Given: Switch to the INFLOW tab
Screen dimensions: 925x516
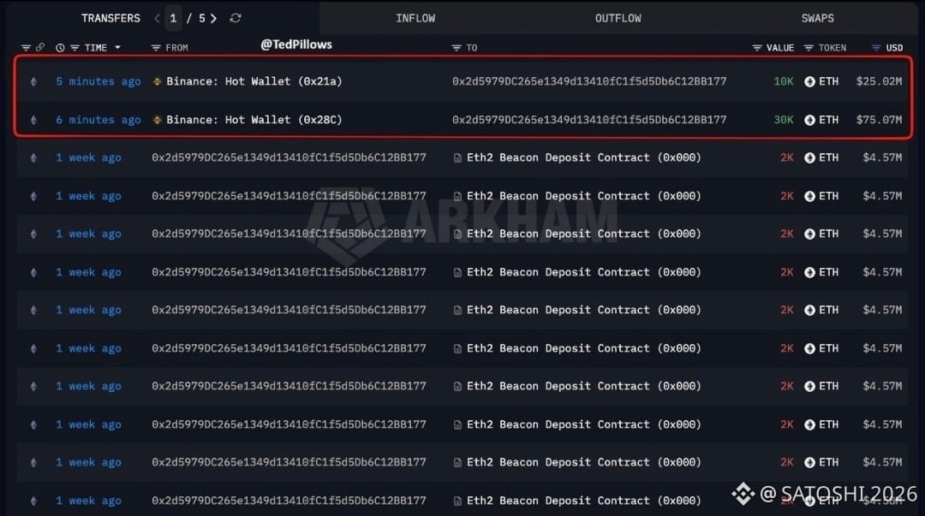Looking at the screenshot, I should (x=415, y=18).
